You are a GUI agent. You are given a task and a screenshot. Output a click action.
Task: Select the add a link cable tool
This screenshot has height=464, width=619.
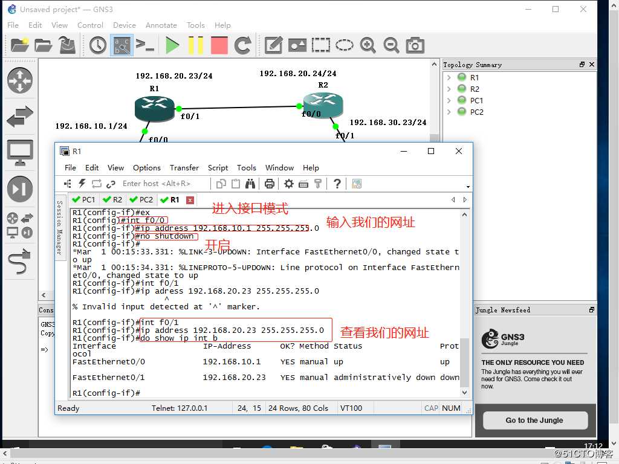pyautogui.click(x=19, y=260)
